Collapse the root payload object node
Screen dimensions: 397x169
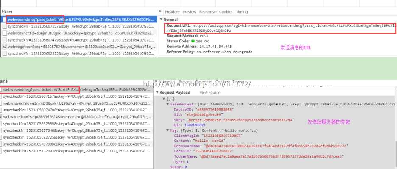pyautogui.click(x=164, y=99)
